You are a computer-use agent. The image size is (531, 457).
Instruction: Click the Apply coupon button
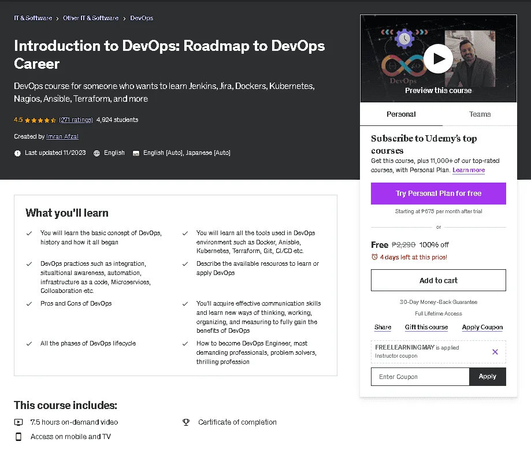coord(487,377)
